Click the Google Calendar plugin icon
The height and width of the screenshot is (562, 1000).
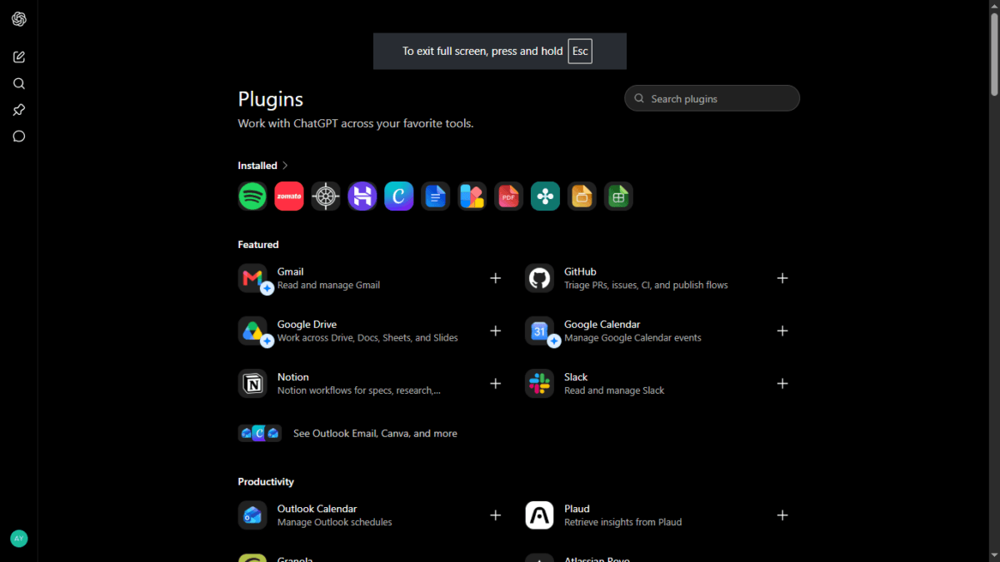point(540,331)
